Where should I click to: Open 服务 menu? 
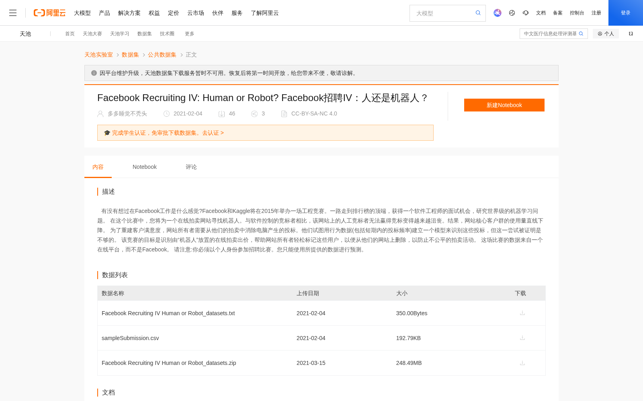pyautogui.click(x=237, y=13)
